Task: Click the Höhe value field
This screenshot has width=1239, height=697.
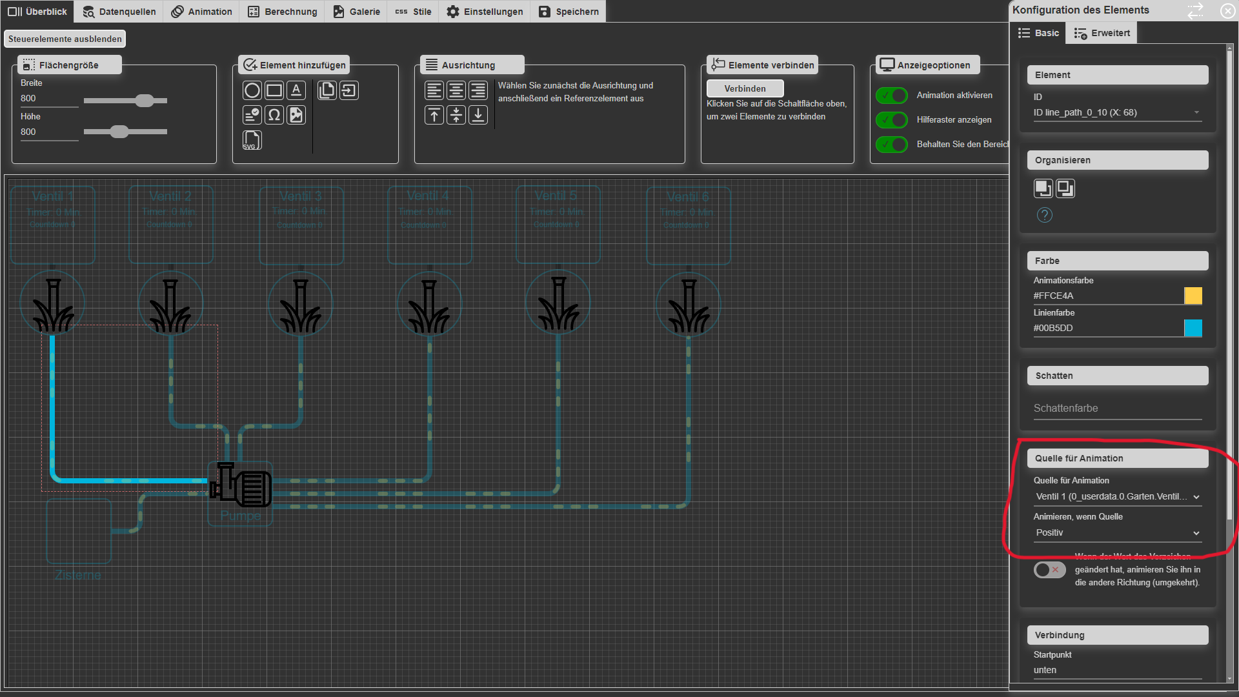Action: pyautogui.click(x=49, y=132)
